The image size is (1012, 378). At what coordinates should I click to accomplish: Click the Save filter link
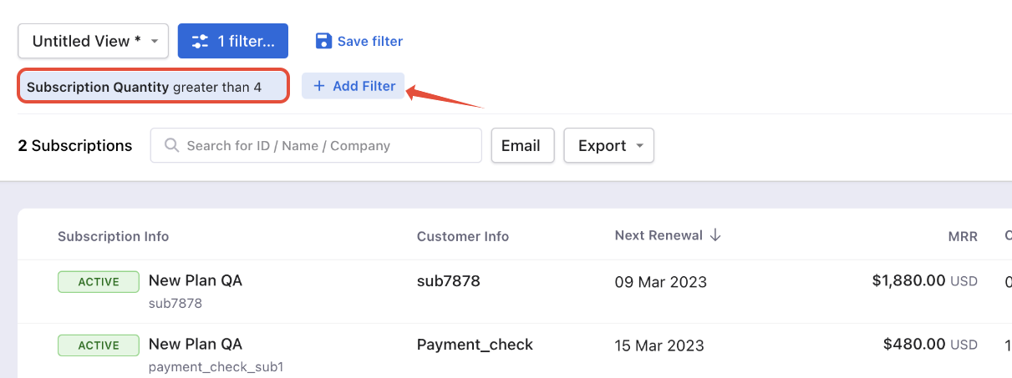click(359, 41)
